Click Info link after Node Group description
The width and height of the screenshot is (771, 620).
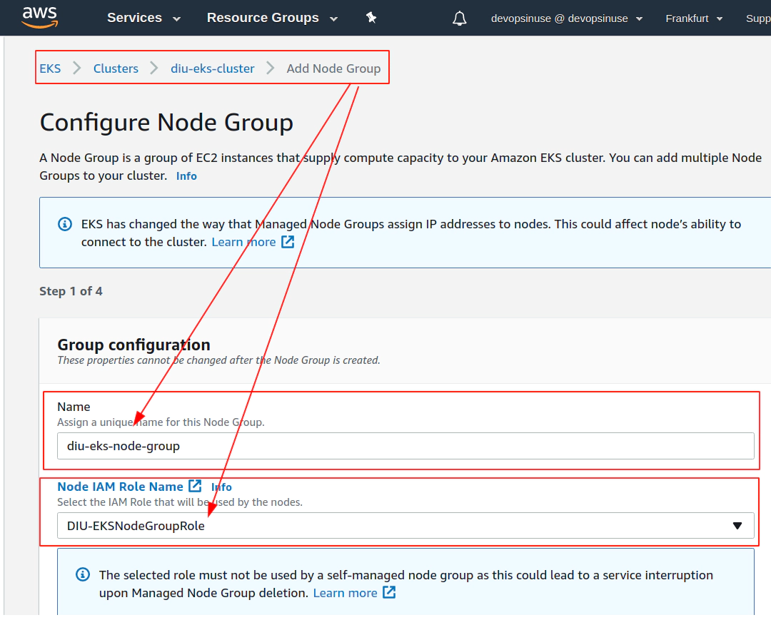click(x=186, y=176)
